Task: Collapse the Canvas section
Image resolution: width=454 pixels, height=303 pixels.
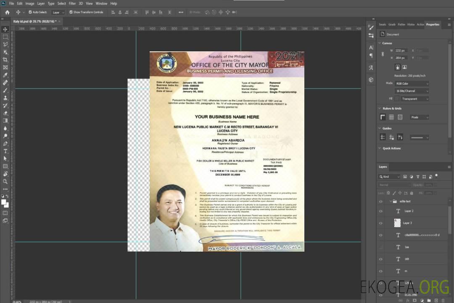Action: pyautogui.click(x=380, y=43)
